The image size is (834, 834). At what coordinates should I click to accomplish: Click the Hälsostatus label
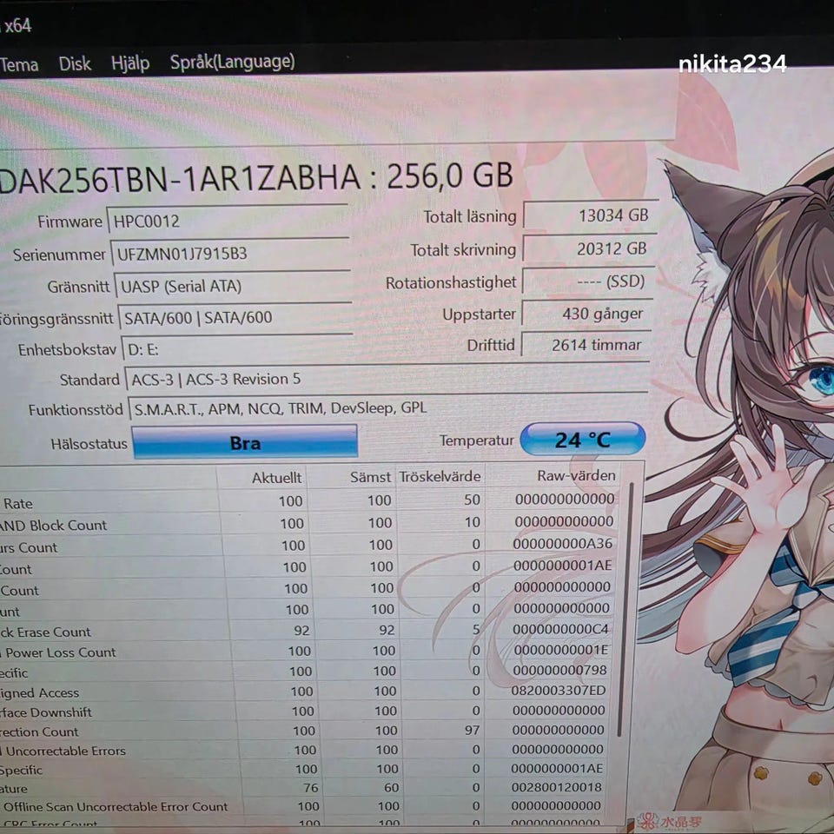89,444
